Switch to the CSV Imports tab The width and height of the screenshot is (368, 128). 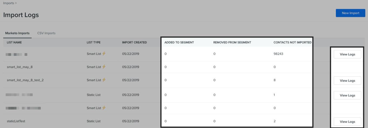46,33
